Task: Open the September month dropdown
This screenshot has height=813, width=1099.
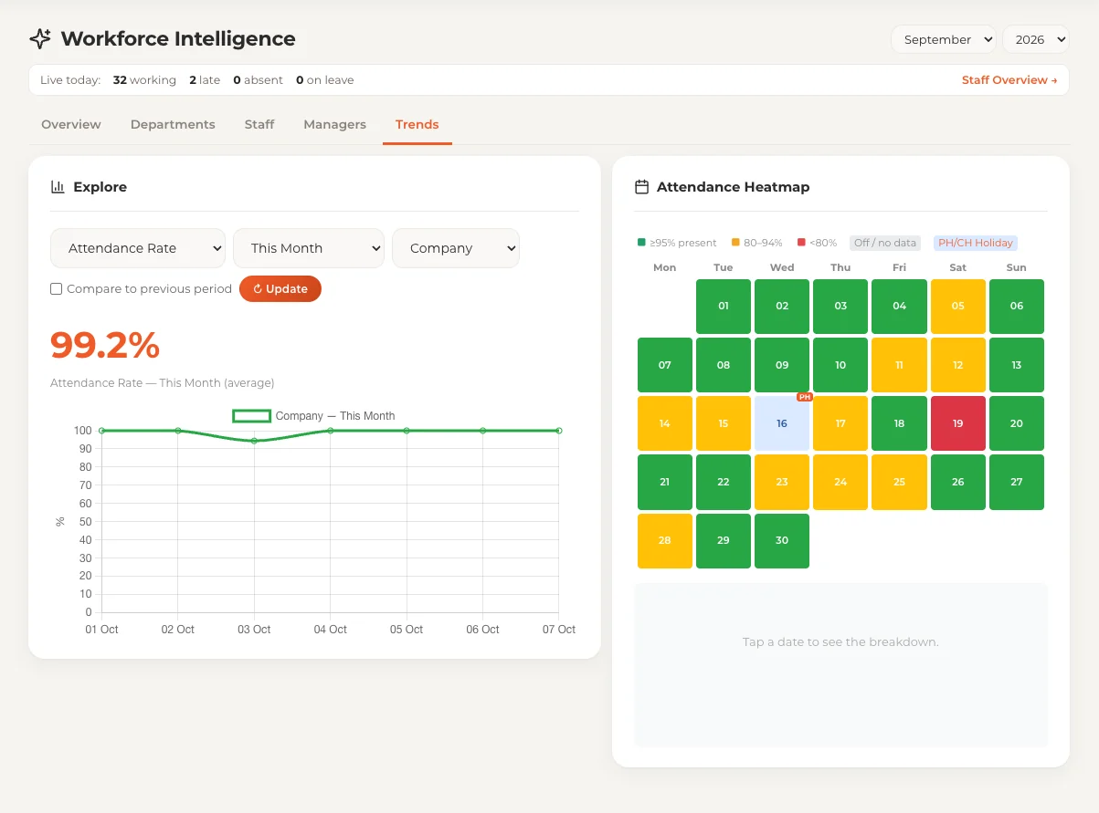Action: (944, 39)
